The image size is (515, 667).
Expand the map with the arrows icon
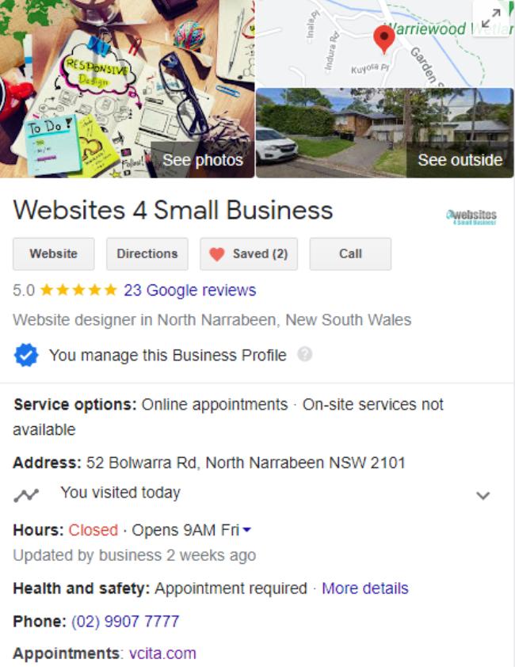coord(490,19)
